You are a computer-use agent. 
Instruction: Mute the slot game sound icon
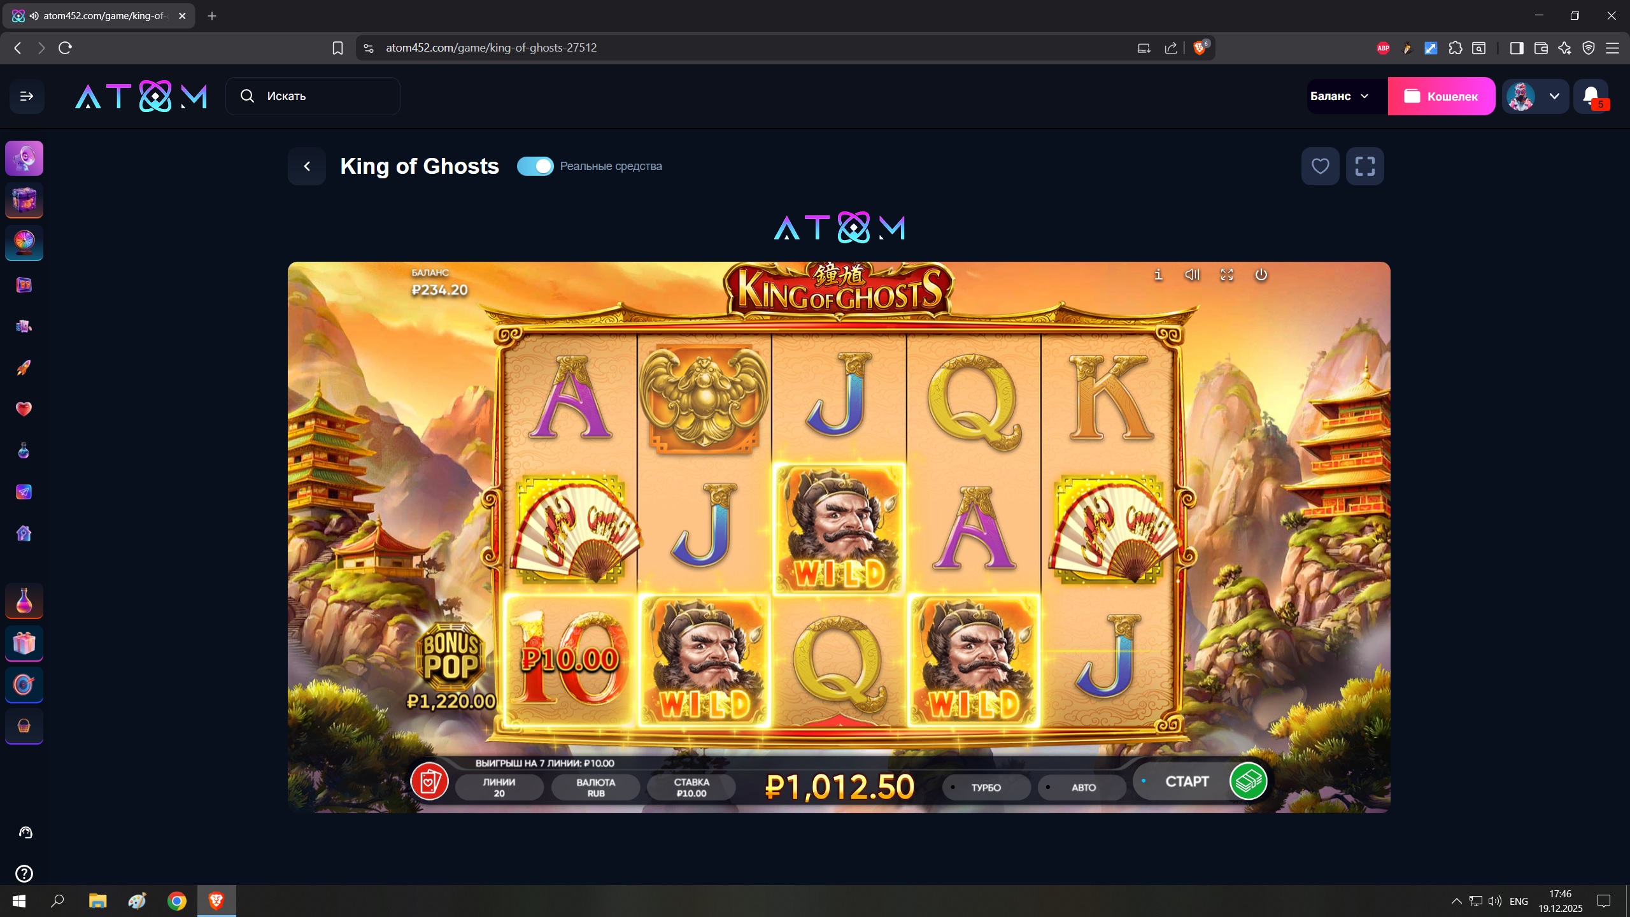click(x=1192, y=274)
